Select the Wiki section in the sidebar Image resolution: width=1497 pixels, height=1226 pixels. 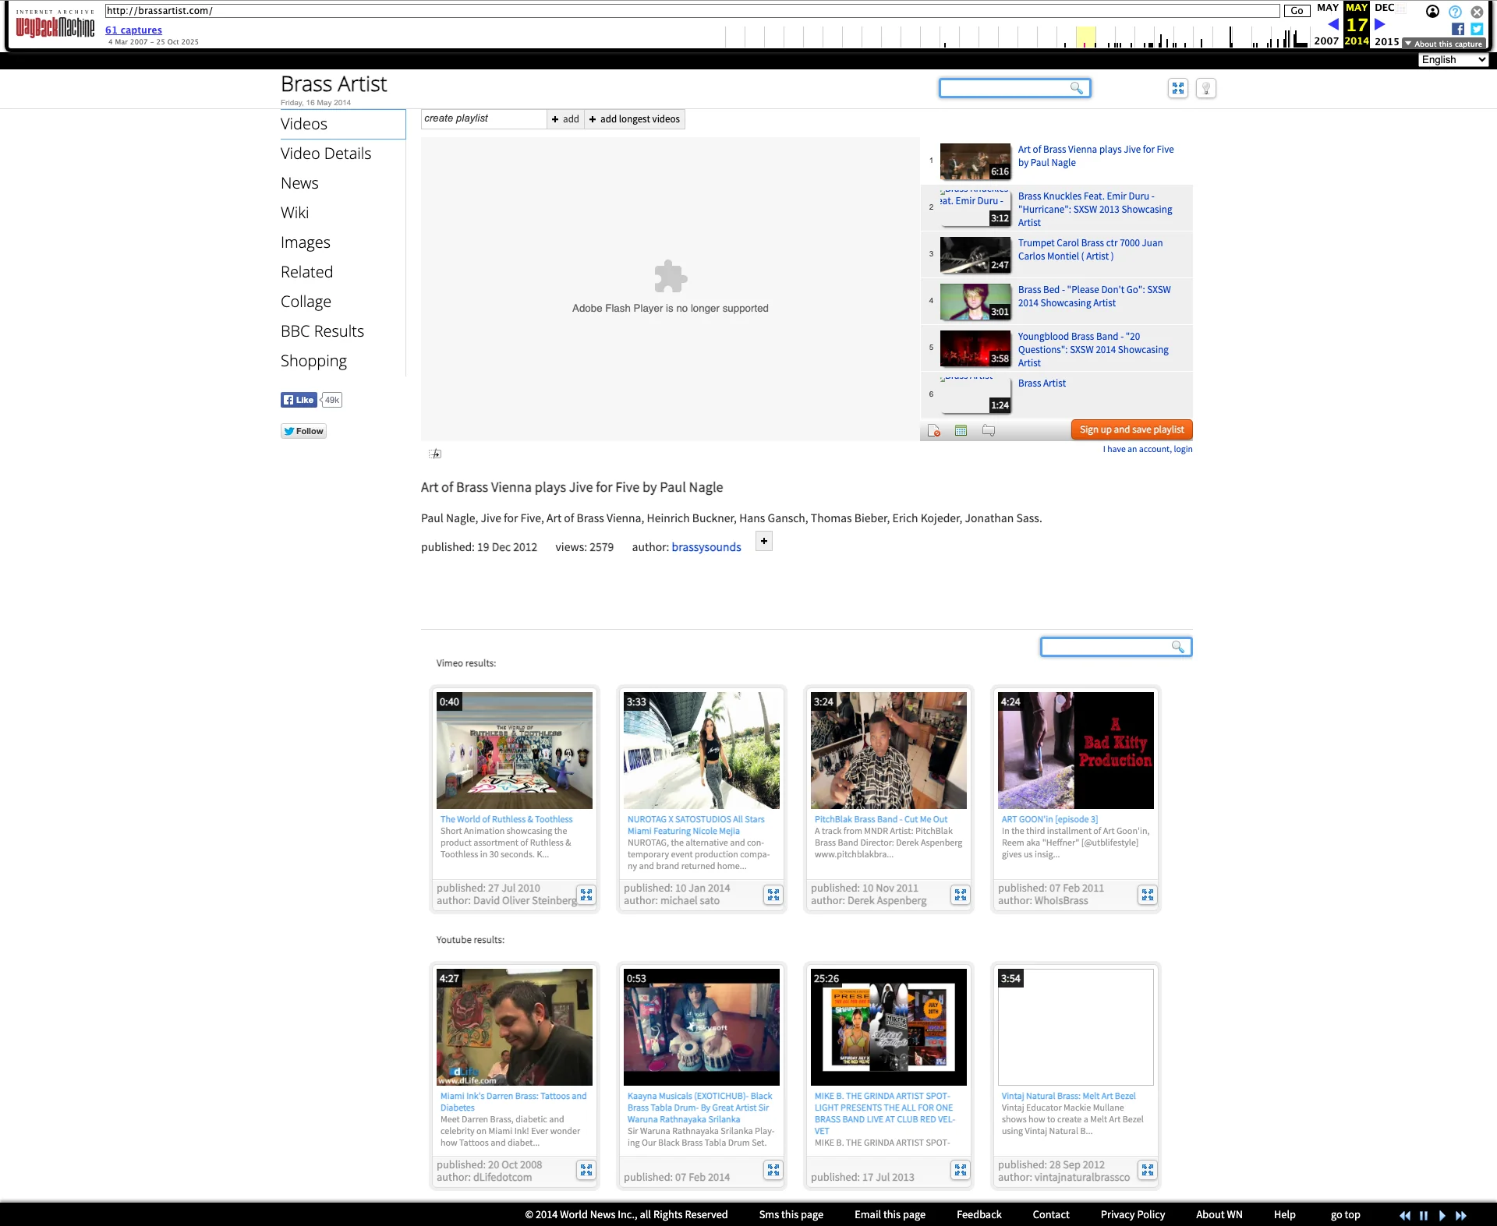point(294,212)
